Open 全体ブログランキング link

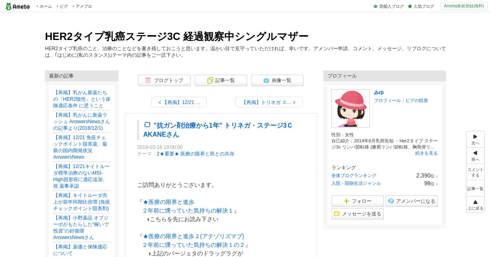click(354, 175)
